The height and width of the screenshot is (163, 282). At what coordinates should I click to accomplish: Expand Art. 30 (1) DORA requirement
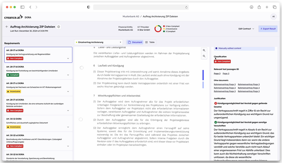pyautogui.click(x=68, y=127)
